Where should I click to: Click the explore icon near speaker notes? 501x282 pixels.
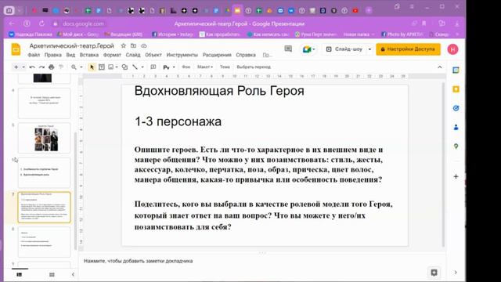pyautogui.click(x=434, y=273)
